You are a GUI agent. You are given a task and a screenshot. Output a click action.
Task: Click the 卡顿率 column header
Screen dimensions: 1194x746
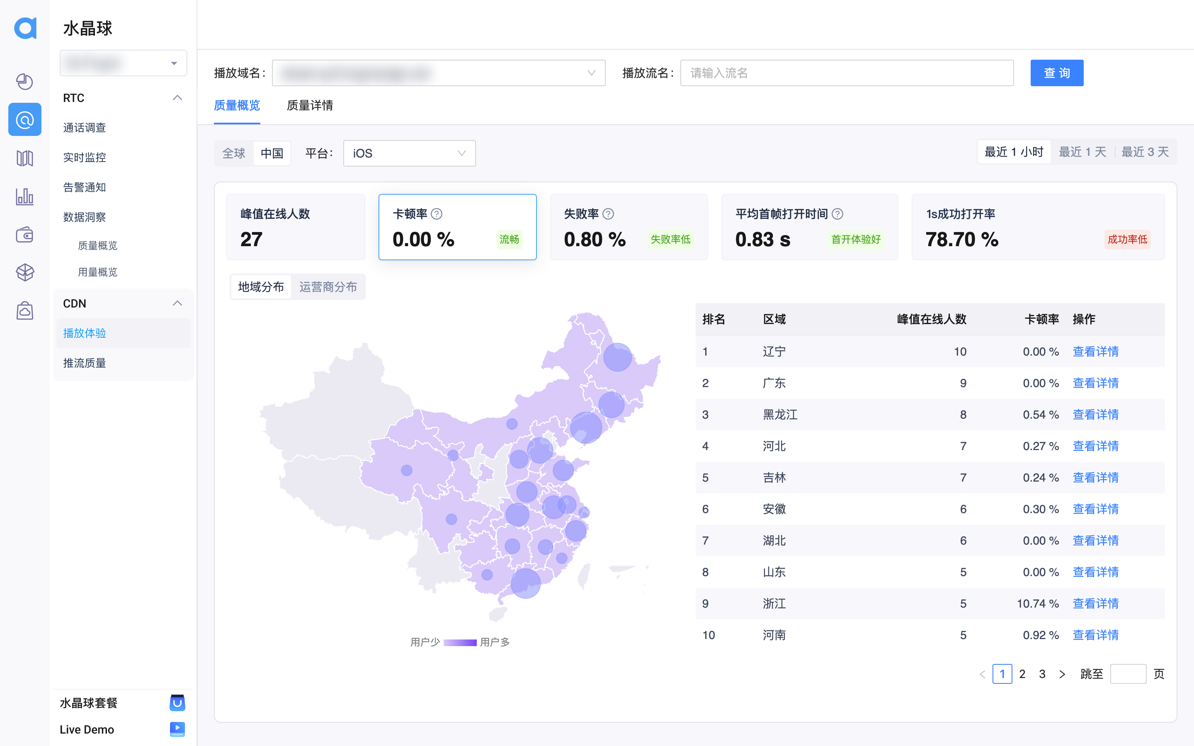[x=1041, y=319]
